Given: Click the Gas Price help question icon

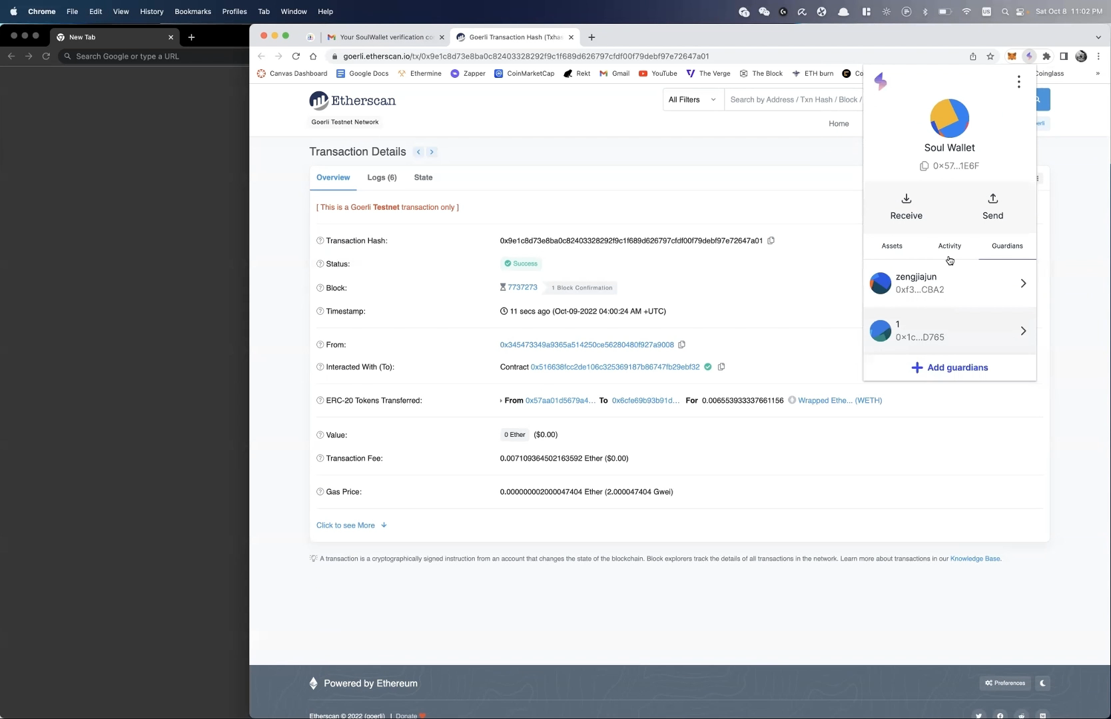Looking at the screenshot, I should pyautogui.click(x=320, y=491).
